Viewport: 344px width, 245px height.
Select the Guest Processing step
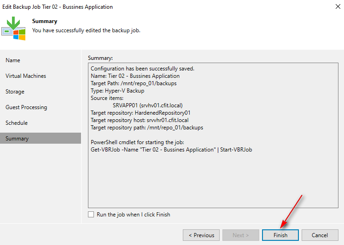click(x=26, y=107)
